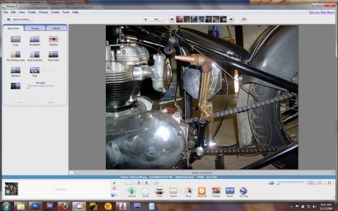
Task: Open the View menu
Action: (x=22, y=12)
